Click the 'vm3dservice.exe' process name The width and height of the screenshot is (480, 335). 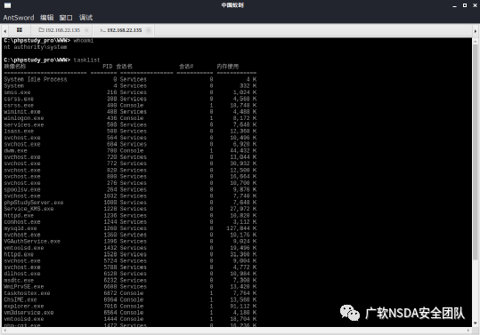click(x=28, y=313)
